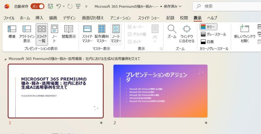Open the スライドマスター view
The image size is (261, 134).
87,34
